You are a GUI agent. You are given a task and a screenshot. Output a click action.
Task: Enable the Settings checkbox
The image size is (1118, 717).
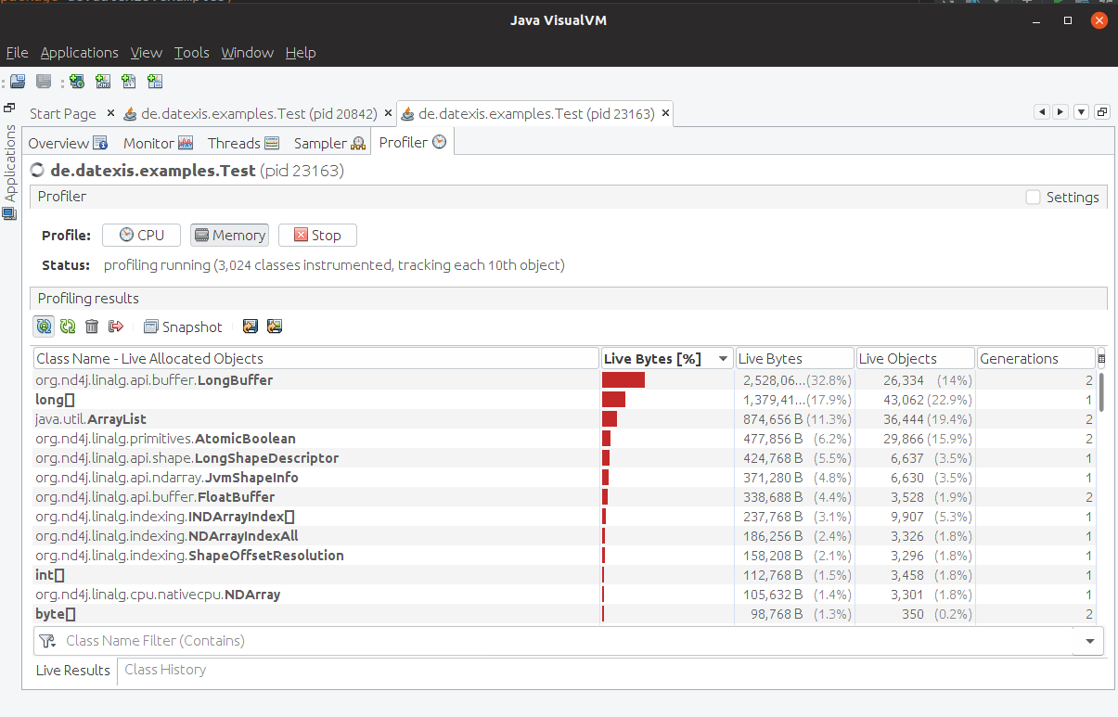[1033, 197]
